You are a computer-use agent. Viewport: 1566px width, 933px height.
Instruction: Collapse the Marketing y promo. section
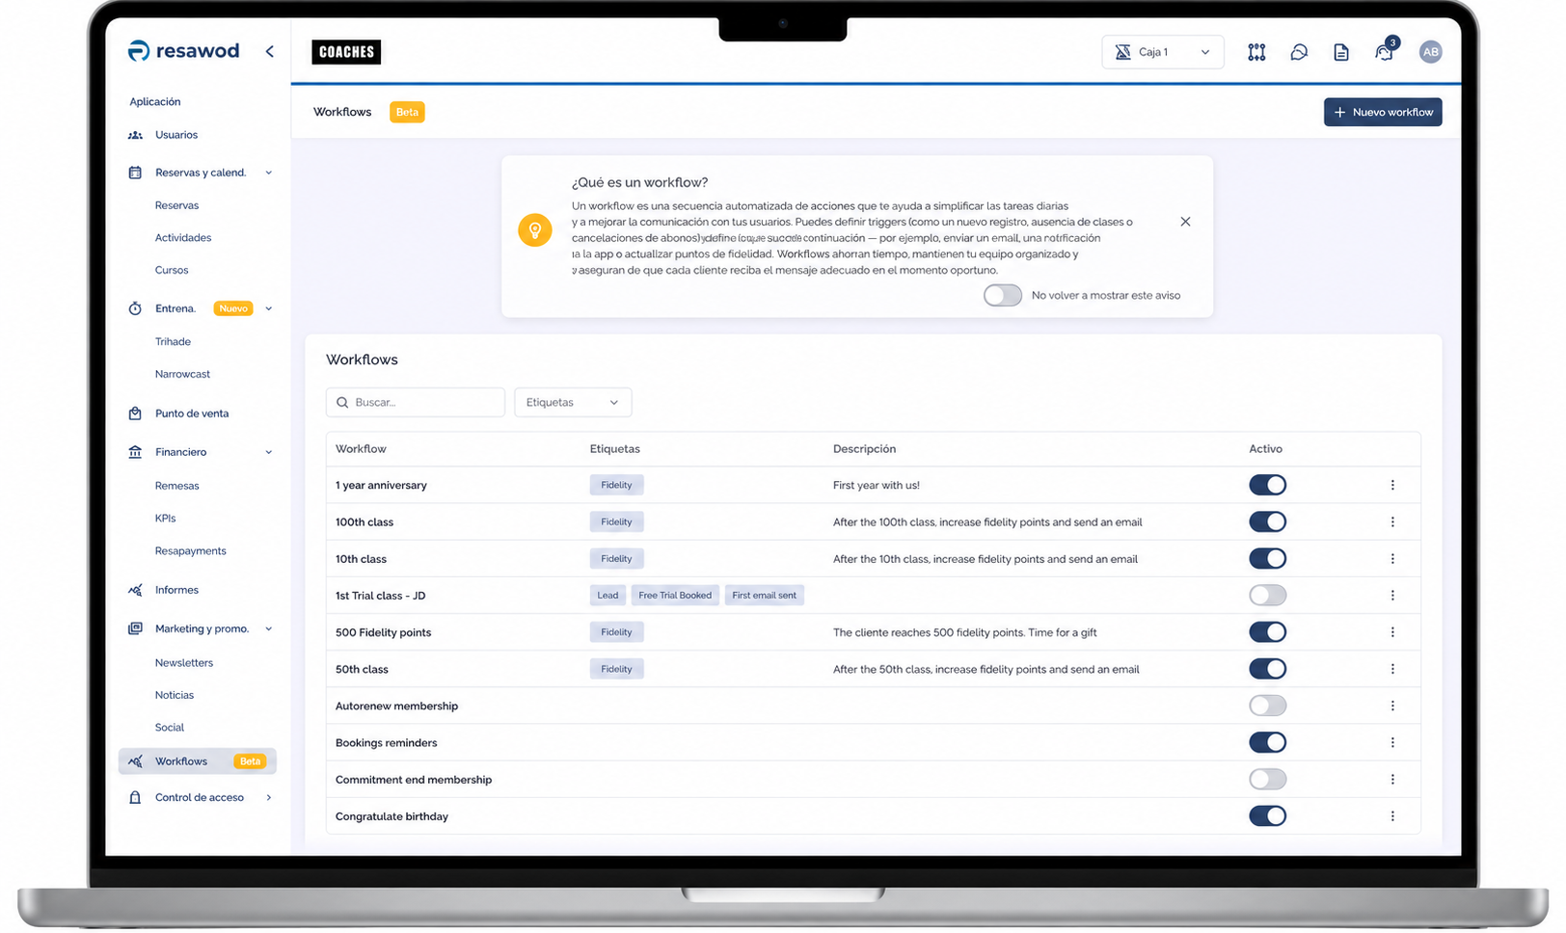(268, 628)
